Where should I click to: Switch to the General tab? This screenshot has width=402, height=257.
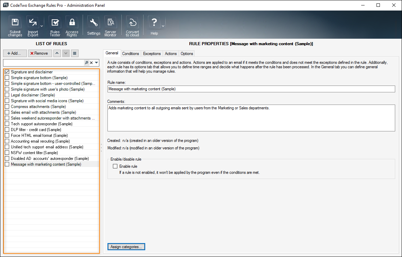(112, 53)
